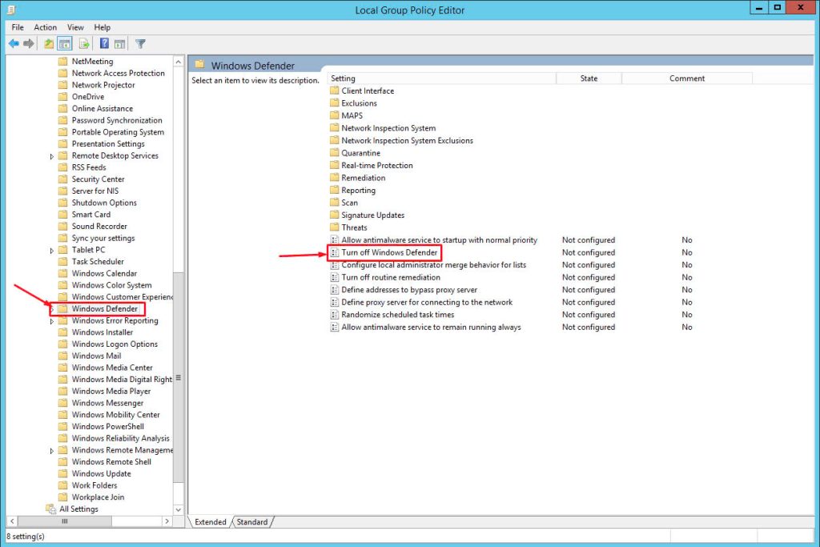This screenshot has height=547, width=820.
Task: Sort by the Comment column header
Action: (686, 78)
